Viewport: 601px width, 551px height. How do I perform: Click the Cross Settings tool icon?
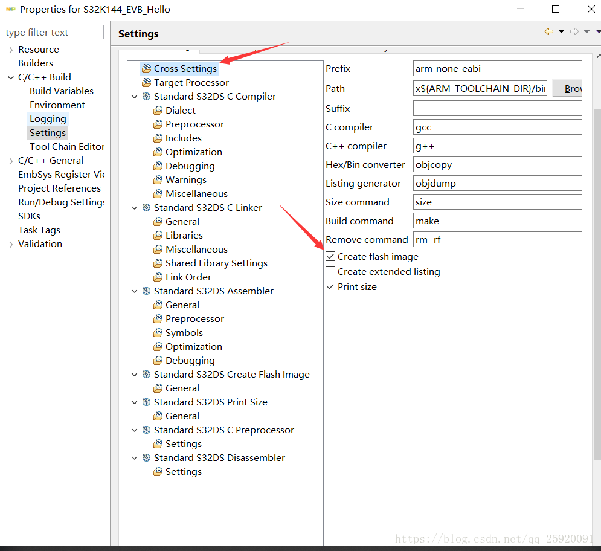146,69
